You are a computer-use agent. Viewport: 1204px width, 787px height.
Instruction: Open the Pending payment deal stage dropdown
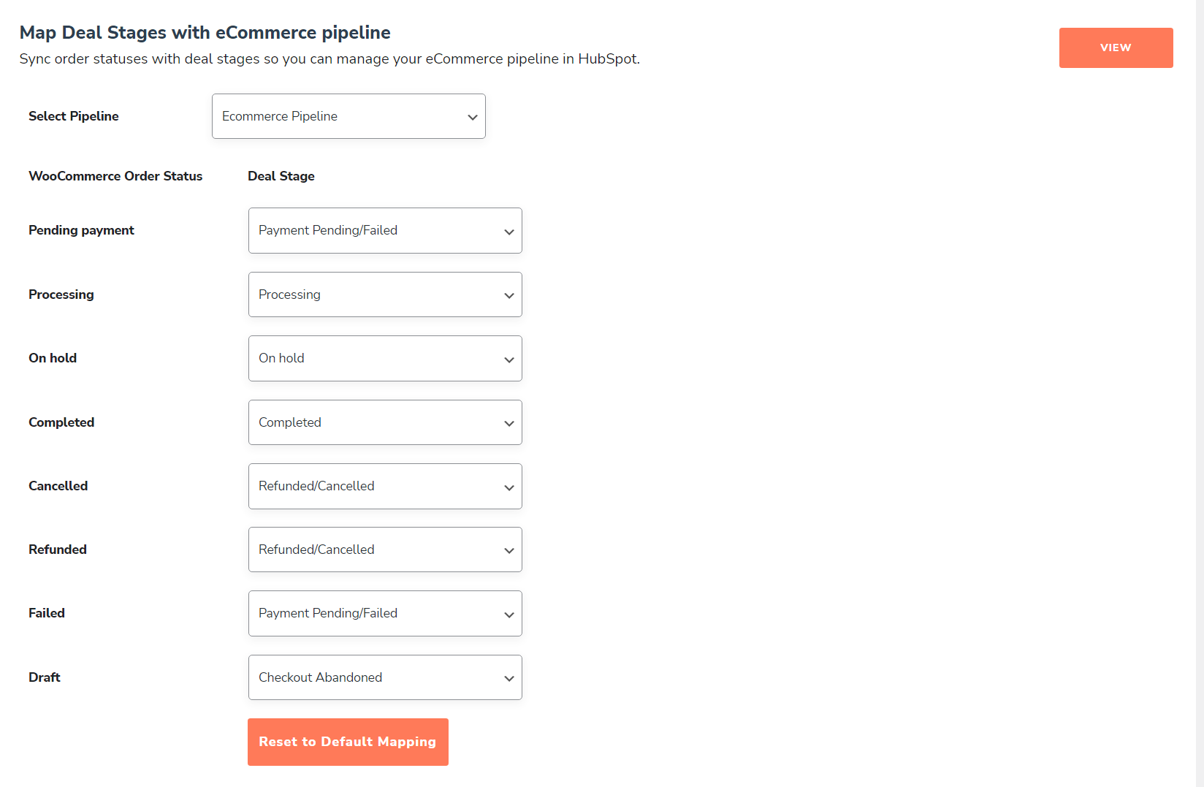click(x=385, y=230)
